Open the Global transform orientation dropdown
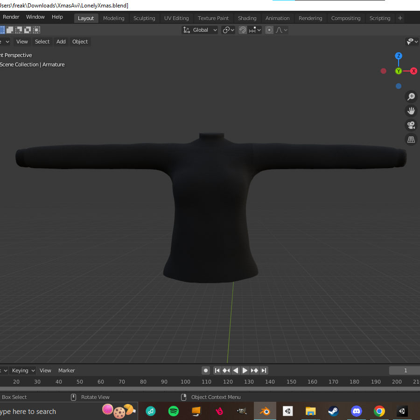The width and height of the screenshot is (420, 420). coord(200,30)
